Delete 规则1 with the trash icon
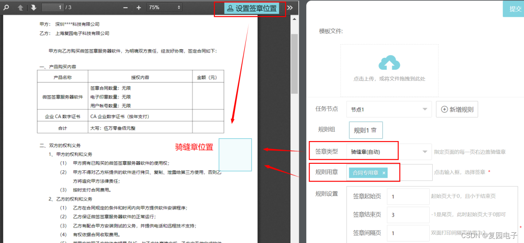Viewport: 524px width, 243px height. (x=374, y=130)
